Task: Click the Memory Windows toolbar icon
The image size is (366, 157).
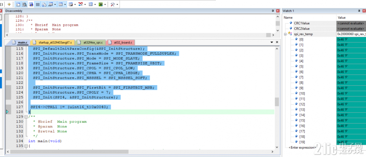Action: pos(60,4)
